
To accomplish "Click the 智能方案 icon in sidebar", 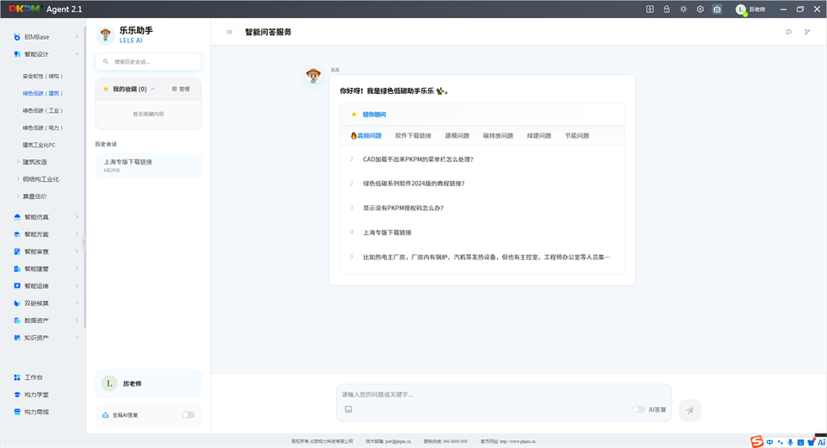I will (x=17, y=234).
